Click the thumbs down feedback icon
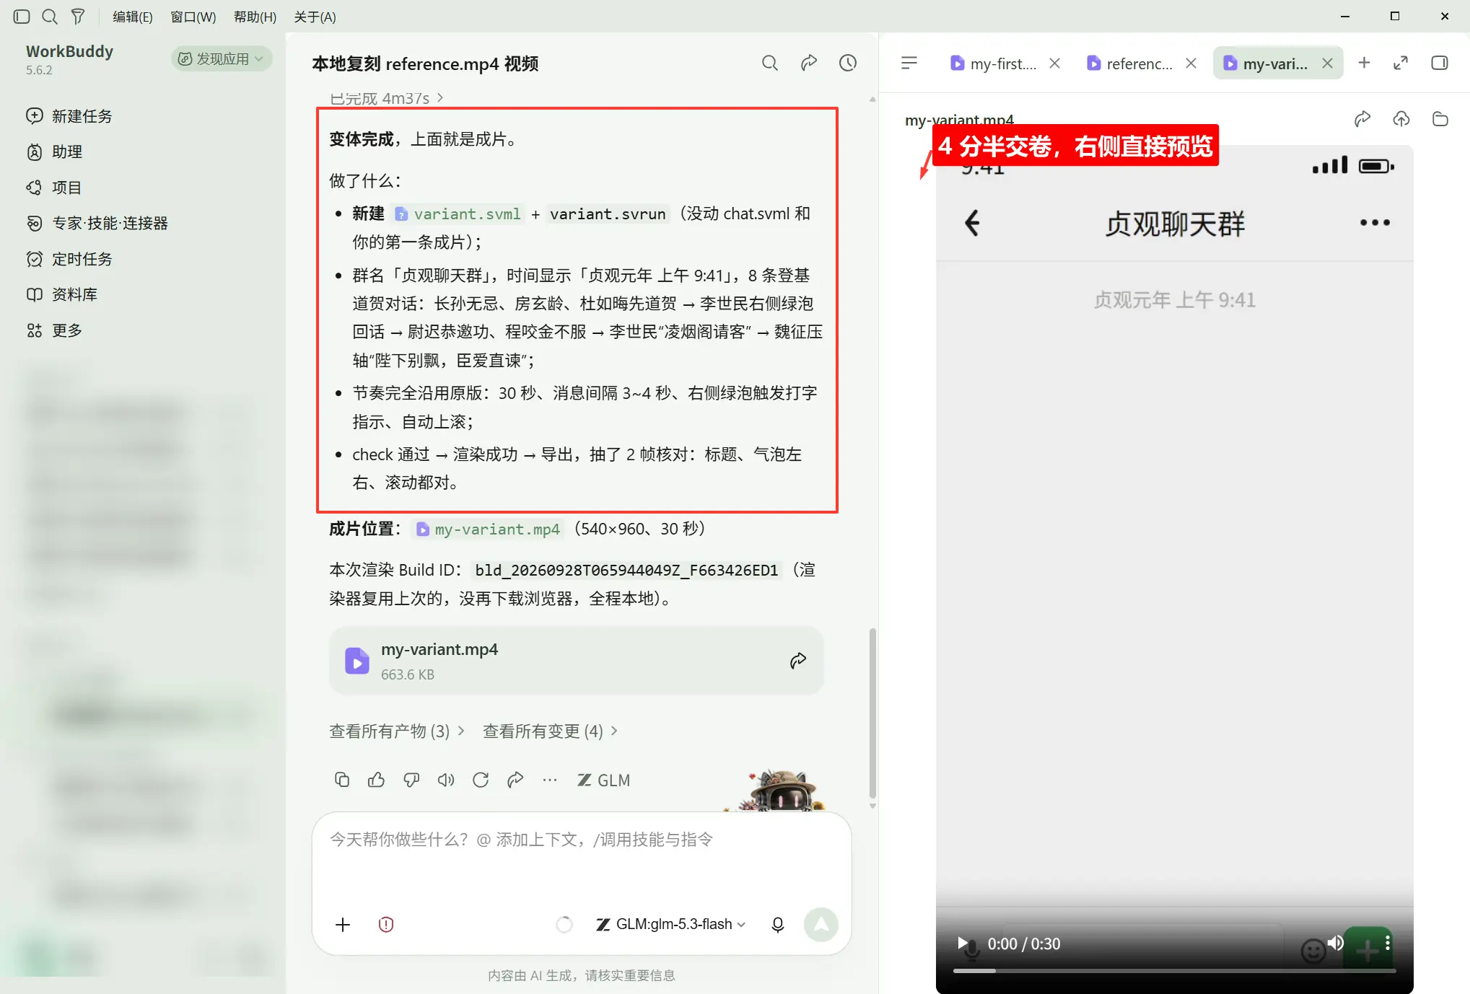Screen dimensions: 1470x994 [411, 780]
